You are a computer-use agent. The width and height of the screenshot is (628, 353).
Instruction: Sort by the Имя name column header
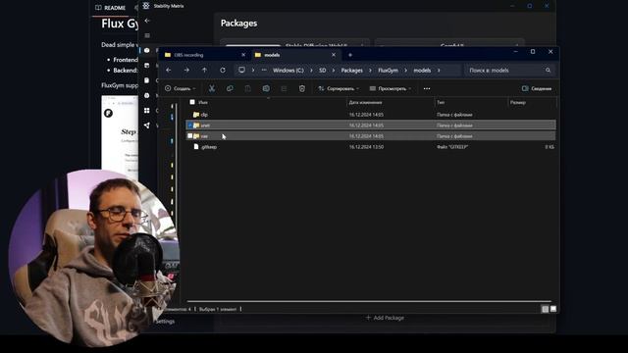(x=203, y=102)
